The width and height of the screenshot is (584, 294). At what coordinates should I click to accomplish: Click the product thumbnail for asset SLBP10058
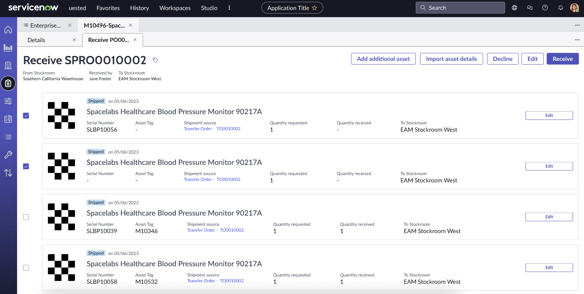(61, 267)
